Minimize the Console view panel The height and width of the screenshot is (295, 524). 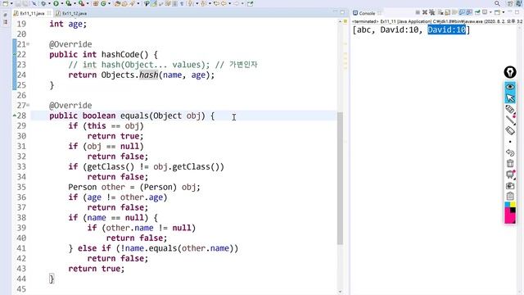coord(509,11)
